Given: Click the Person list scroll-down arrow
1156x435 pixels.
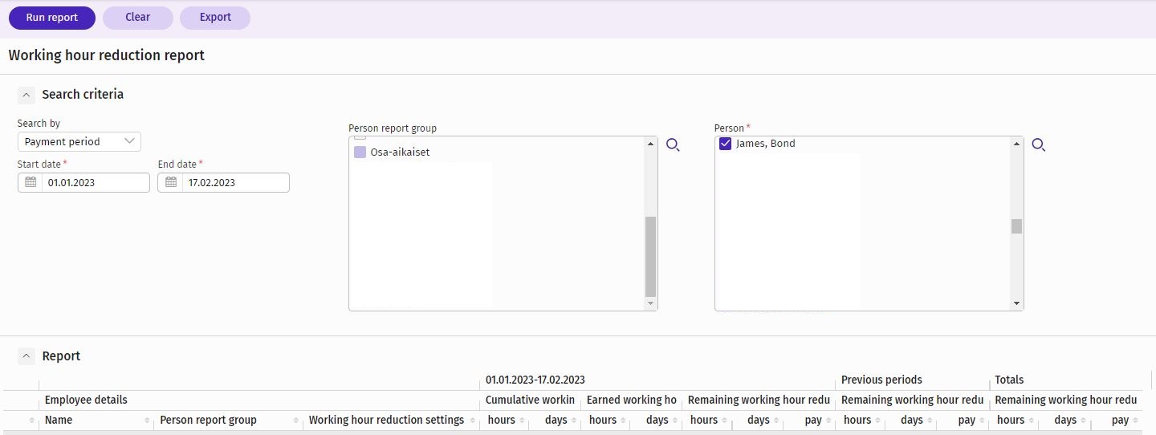Looking at the screenshot, I should (x=1016, y=304).
